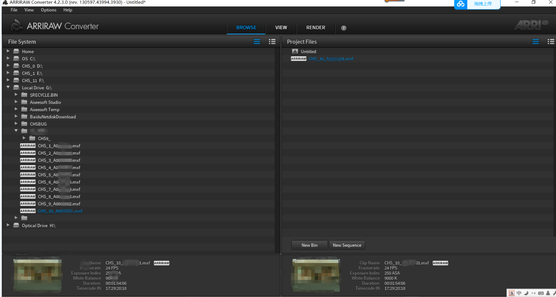Click ARRIRAW badge of CHS_1 clip
The image size is (556, 297).
tap(28, 146)
